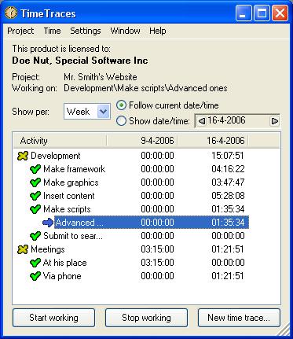Click the Development\Make scripts\Advanced ones path
Screen dimensions: 293x339
tap(145, 88)
